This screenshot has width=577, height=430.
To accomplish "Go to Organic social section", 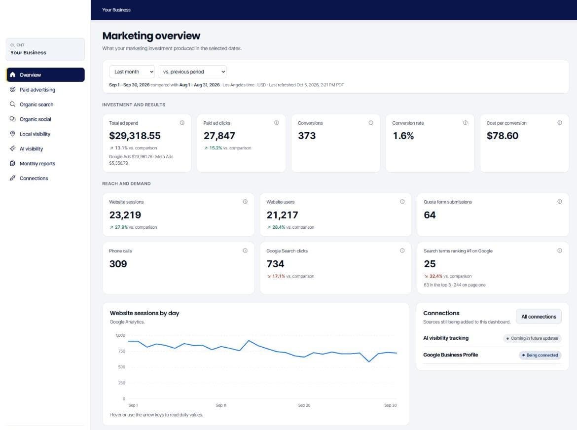I will (45, 119).
